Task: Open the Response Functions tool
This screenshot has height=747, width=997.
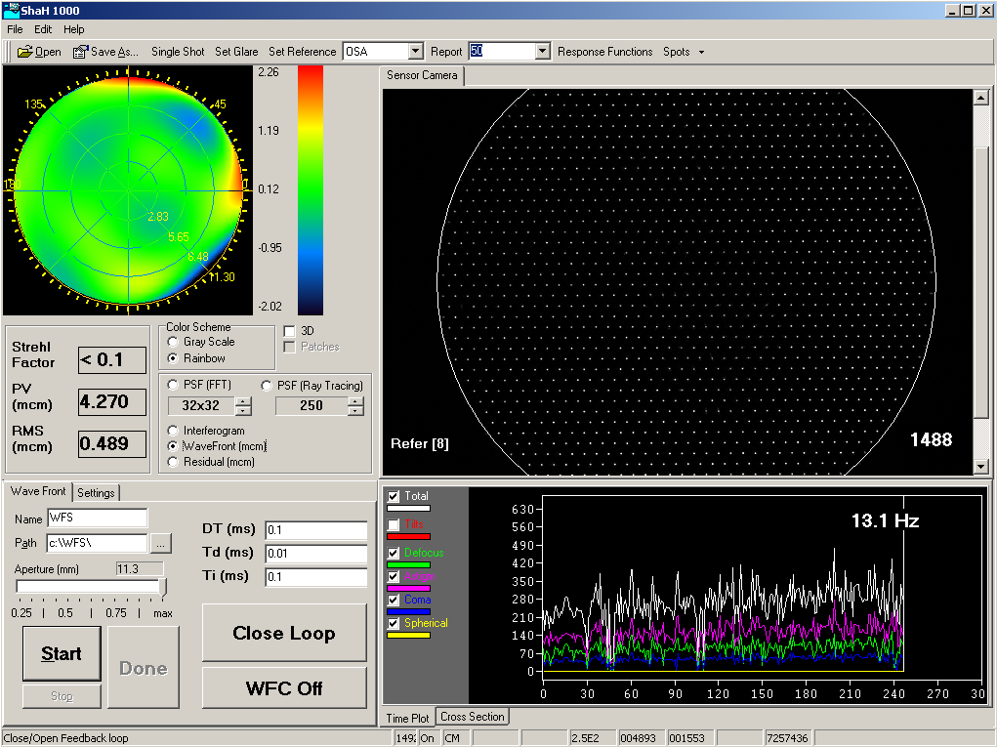Action: click(604, 51)
